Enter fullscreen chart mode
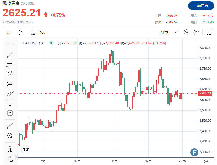Viewport: 217px width, 165px height. (209, 33)
